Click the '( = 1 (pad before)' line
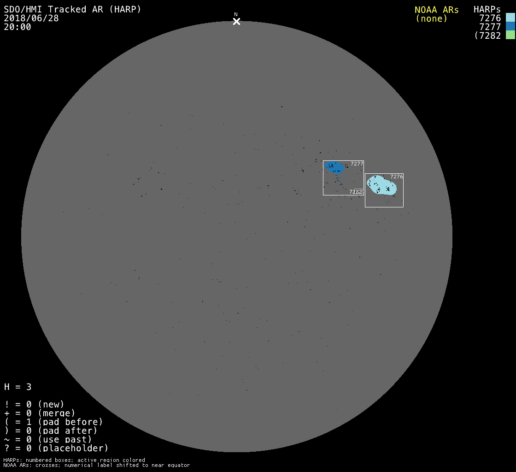Image resolution: width=516 pixels, height=472 pixels. coord(53,422)
